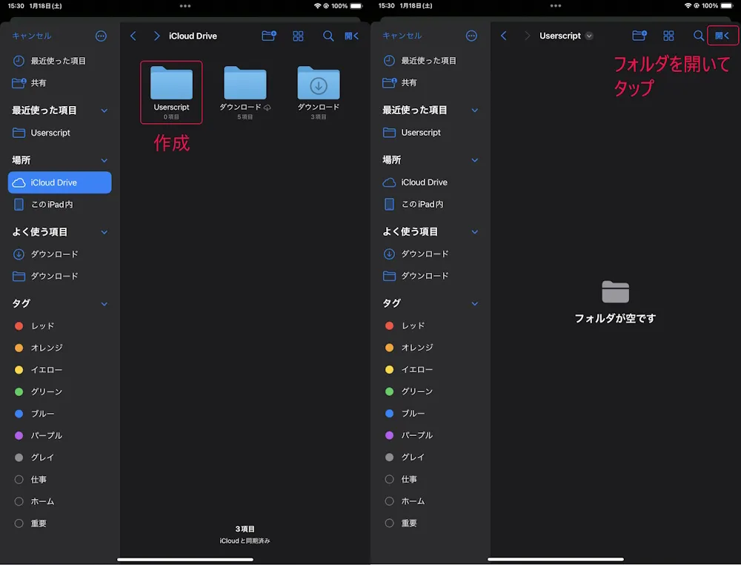Select 共有 in the right sidebar
Screen dimensions: 741x565
(430, 83)
